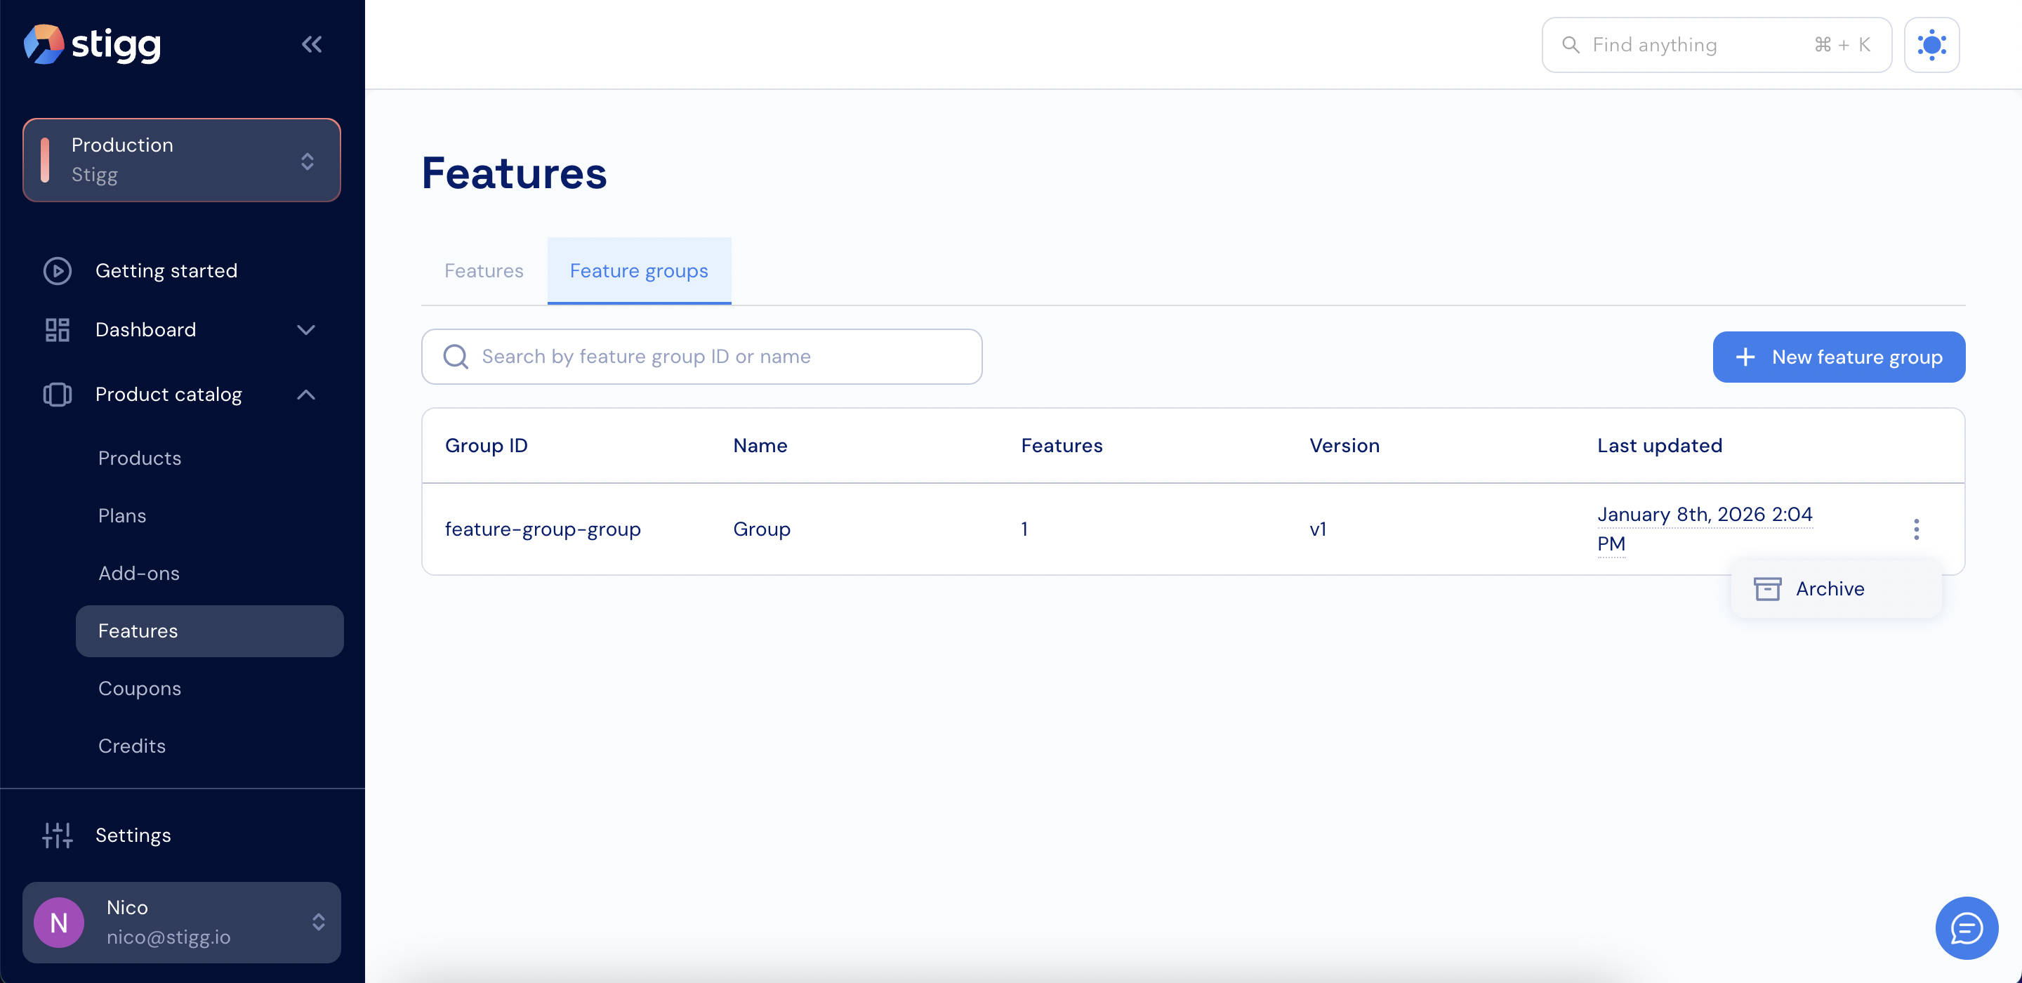Image resolution: width=2022 pixels, height=983 pixels.
Task: Click the Settings sliders icon
Action: point(58,835)
